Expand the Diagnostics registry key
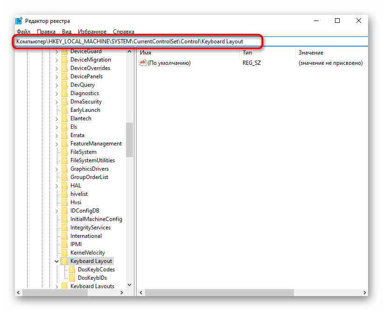 tap(56, 93)
